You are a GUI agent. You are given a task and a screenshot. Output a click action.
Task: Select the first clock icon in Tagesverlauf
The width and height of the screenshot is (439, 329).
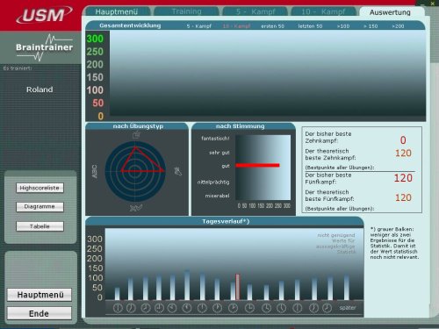coord(118,308)
